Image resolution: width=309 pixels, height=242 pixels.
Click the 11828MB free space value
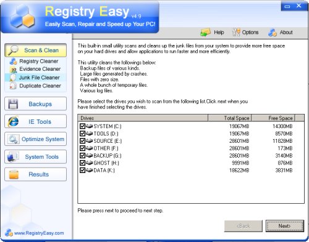point(282,141)
